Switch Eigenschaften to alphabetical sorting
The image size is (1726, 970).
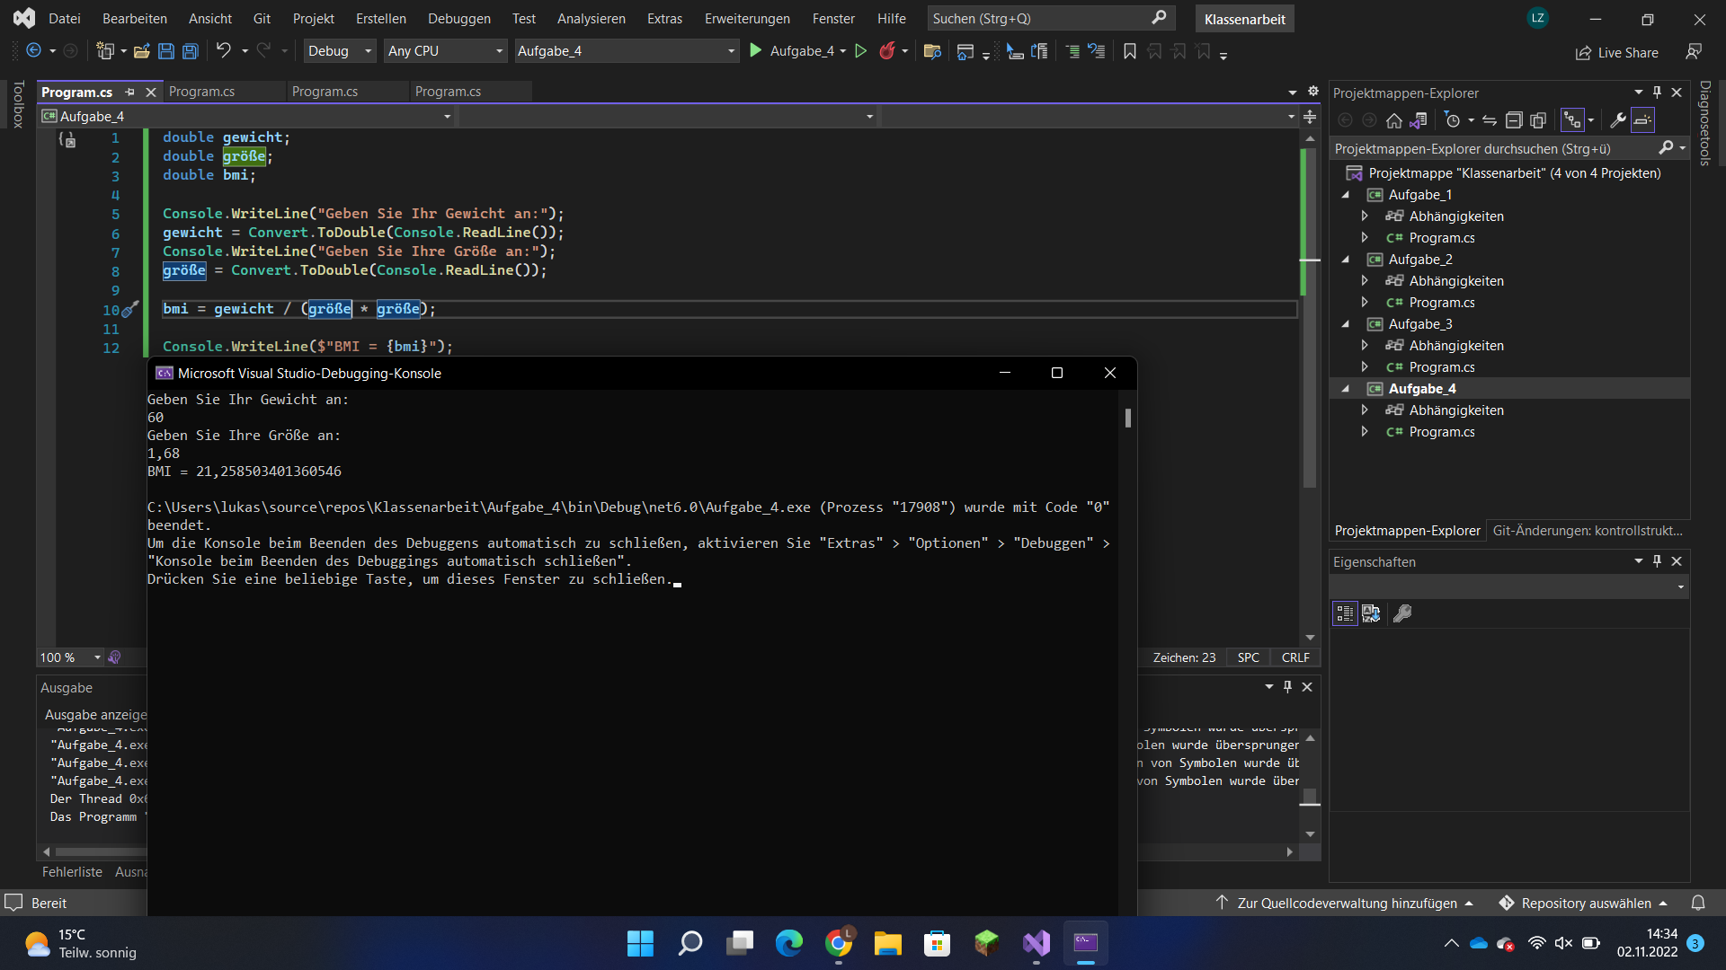click(1371, 613)
